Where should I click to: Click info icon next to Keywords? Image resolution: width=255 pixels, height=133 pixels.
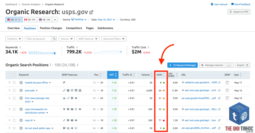coord(20,47)
